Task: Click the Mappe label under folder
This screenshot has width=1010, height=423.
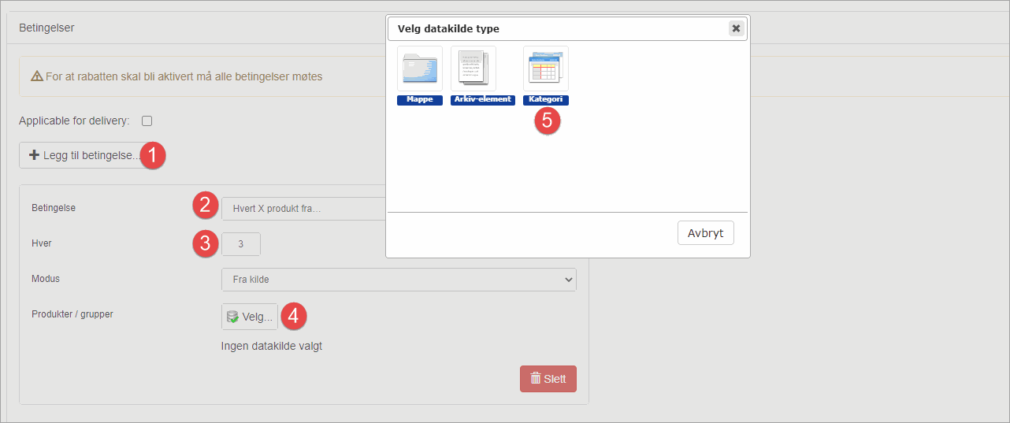Action: (420, 100)
